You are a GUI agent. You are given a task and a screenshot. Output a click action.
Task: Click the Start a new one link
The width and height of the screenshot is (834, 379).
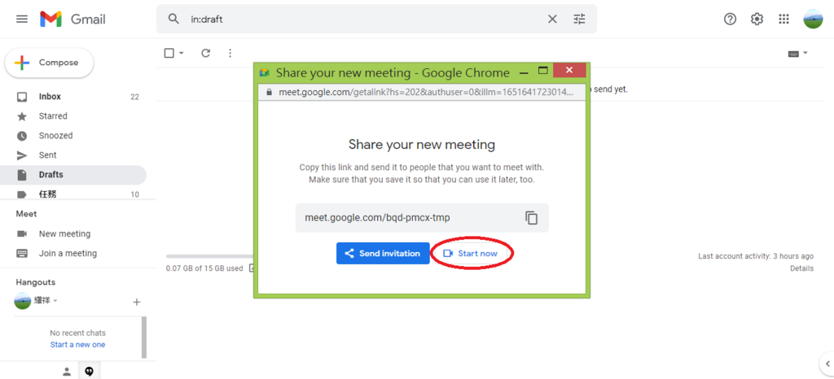coord(77,345)
